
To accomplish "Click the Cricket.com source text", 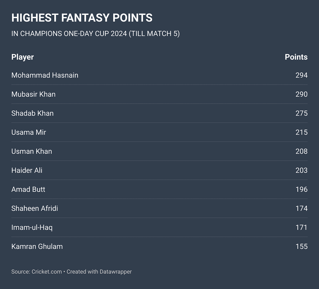I will (x=47, y=272).
